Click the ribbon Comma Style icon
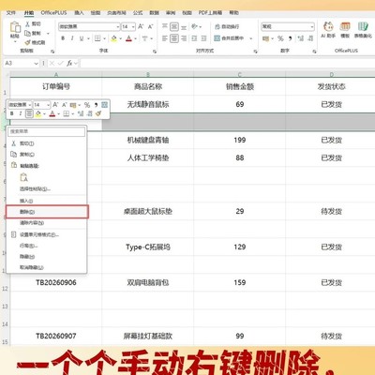The height and width of the screenshot is (375, 375). pos(291,38)
